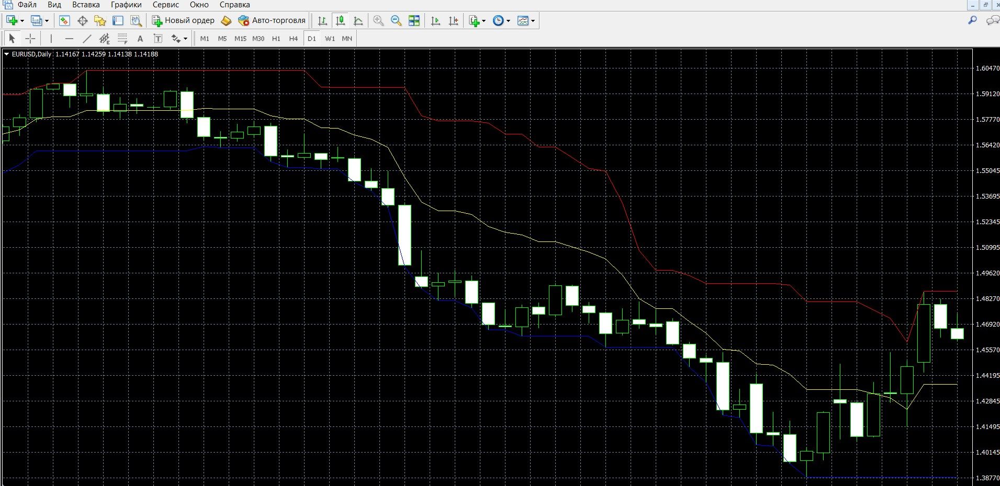Image resolution: width=1000 pixels, height=486 pixels.
Task: Switch to M30 timeframe
Action: tap(258, 39)
